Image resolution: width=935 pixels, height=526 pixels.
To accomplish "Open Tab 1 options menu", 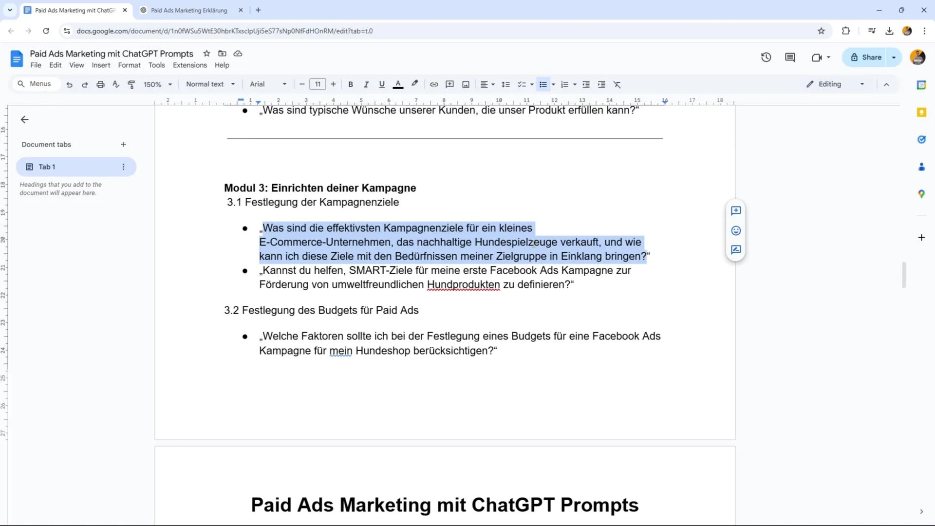I will pyautogui.click(x=123, y=167).
